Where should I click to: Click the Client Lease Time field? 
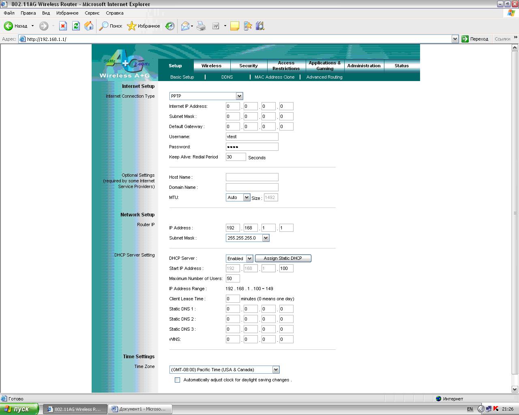(233, 299)
